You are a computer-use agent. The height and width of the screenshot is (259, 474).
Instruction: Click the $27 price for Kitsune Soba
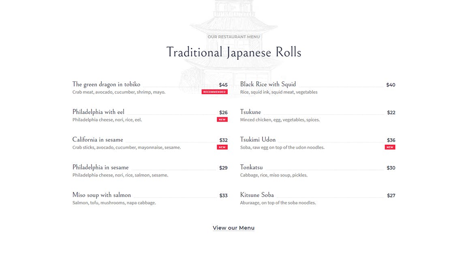(x=391, y=195)
